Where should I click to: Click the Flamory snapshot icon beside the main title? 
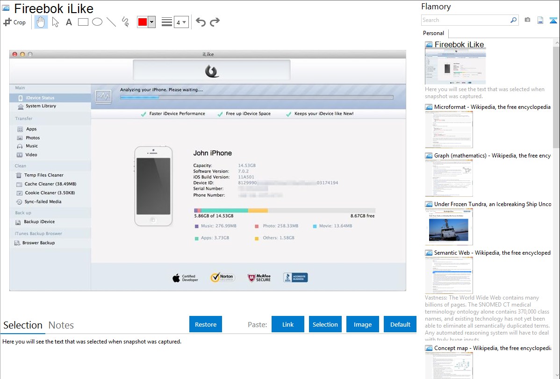pos(6,8)
